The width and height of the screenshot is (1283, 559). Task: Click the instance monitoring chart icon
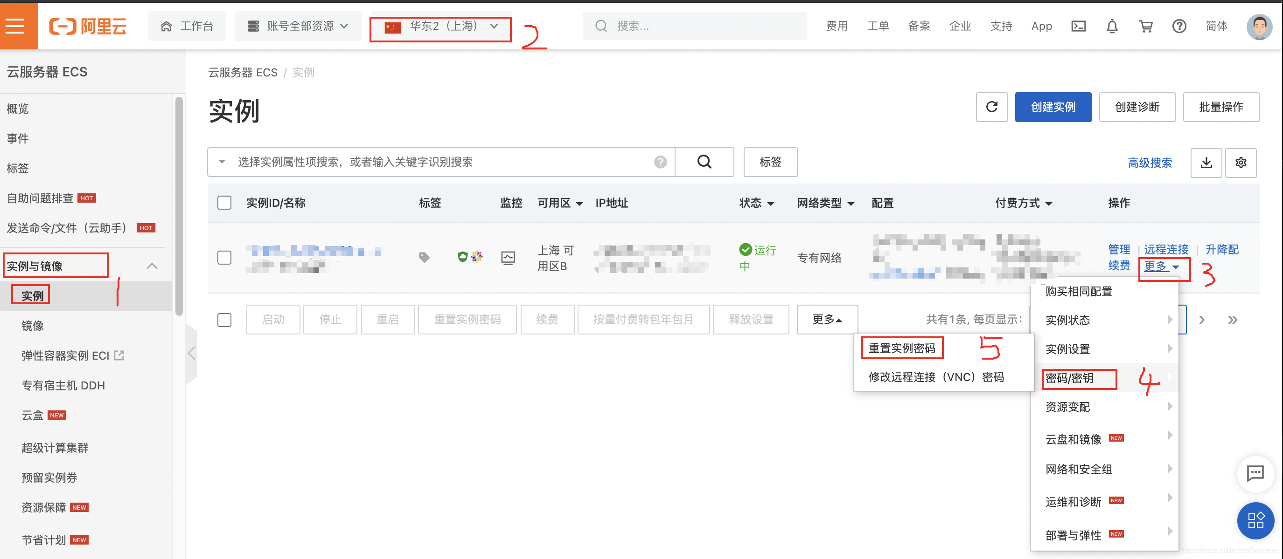coord(508,258)
